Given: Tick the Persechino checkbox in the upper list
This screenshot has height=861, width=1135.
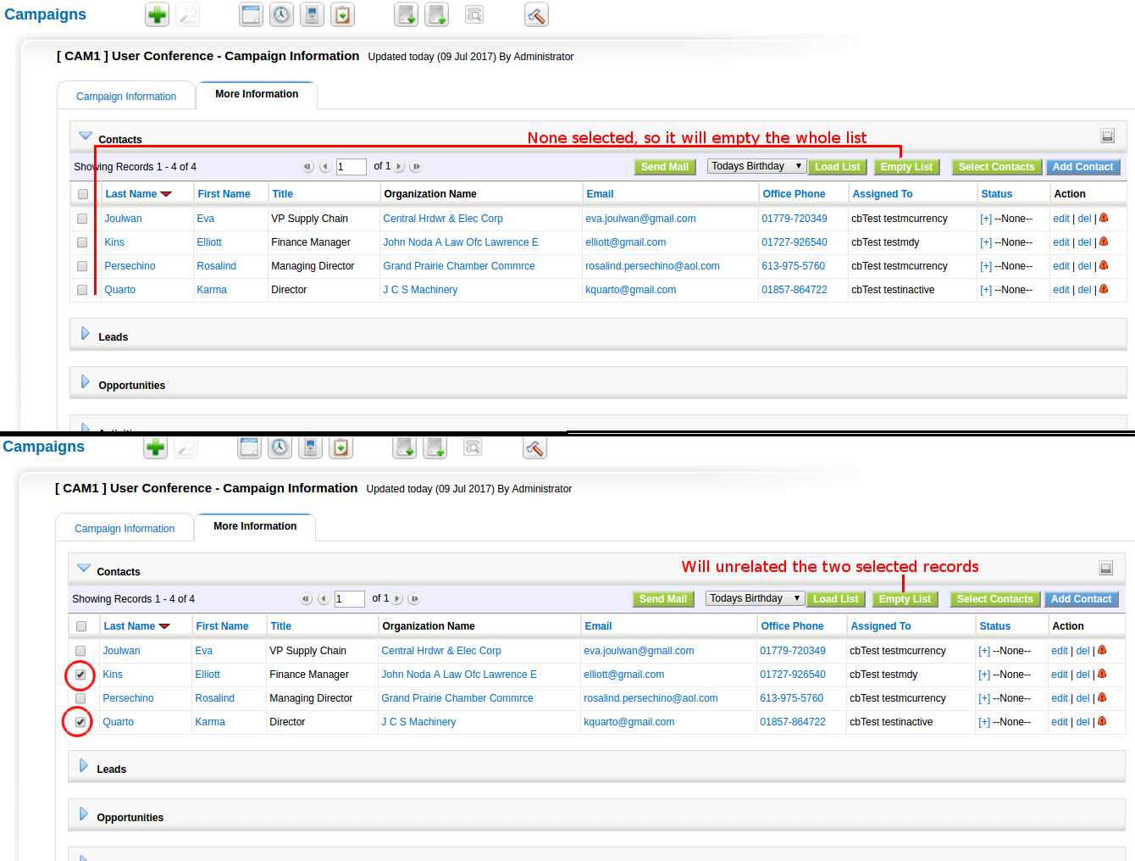Looking at the screenshot, I should tap(82, 266).
